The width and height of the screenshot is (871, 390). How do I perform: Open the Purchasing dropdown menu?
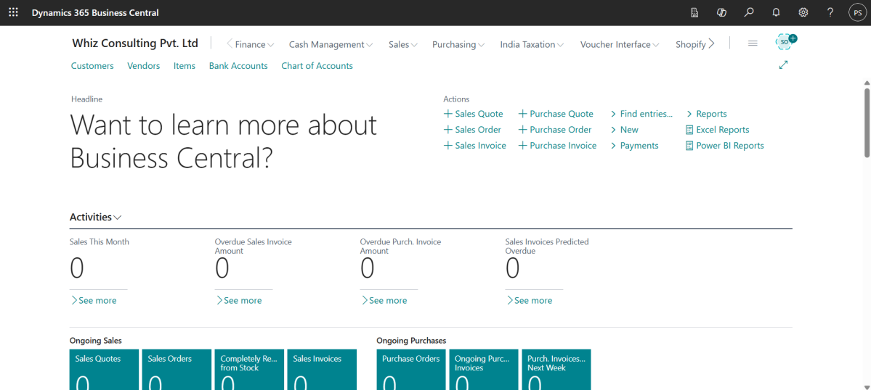[458, 44]
